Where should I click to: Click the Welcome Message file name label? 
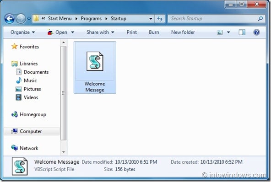(x=95, y=87)
